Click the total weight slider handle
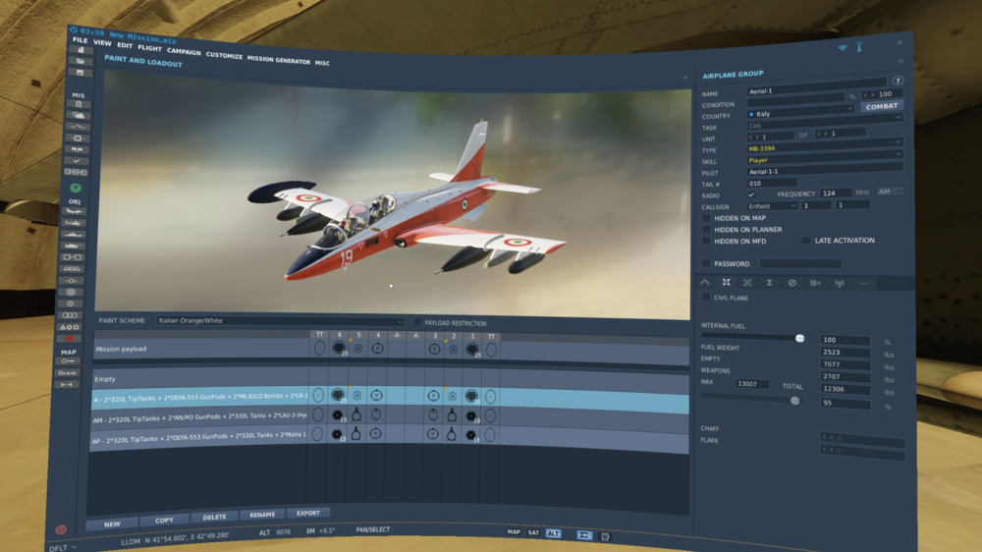982x552 pixels. coord(794,401)
